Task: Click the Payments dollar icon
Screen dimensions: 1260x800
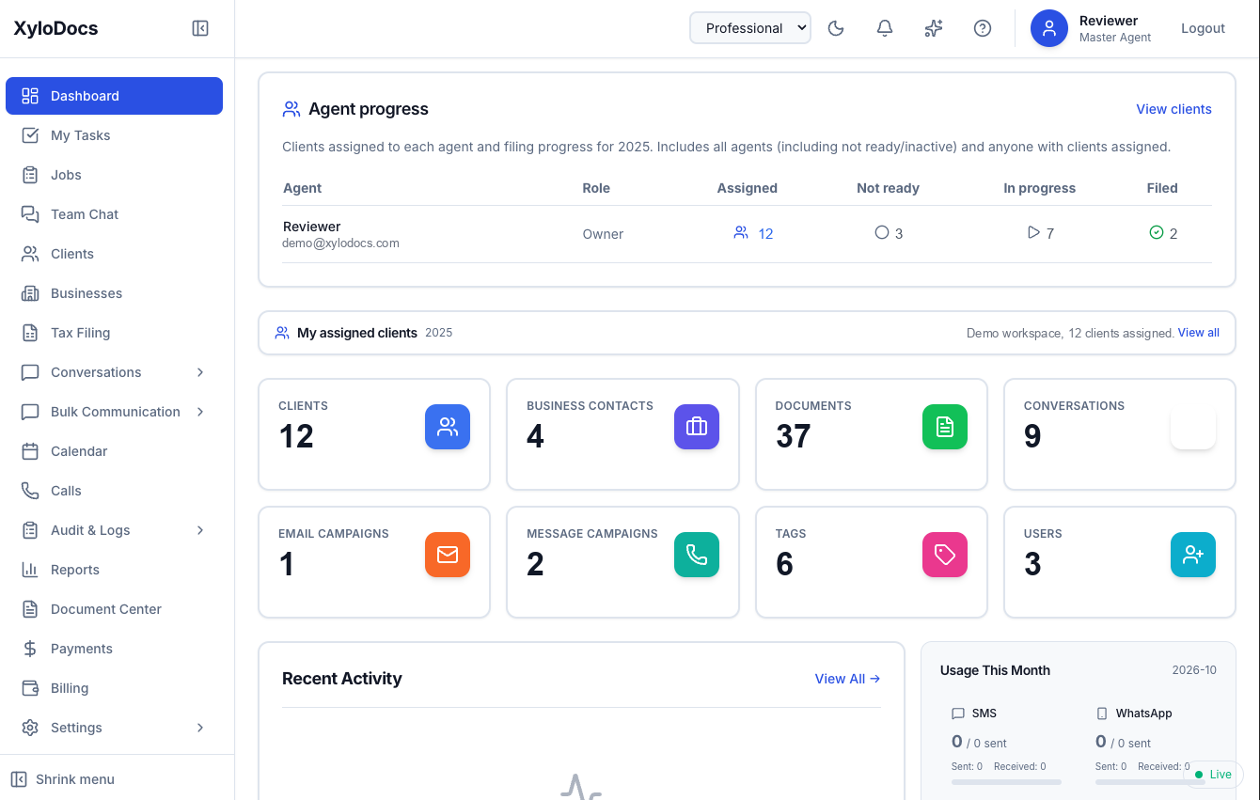Action: pyautogui.click(x=30, y=649)
